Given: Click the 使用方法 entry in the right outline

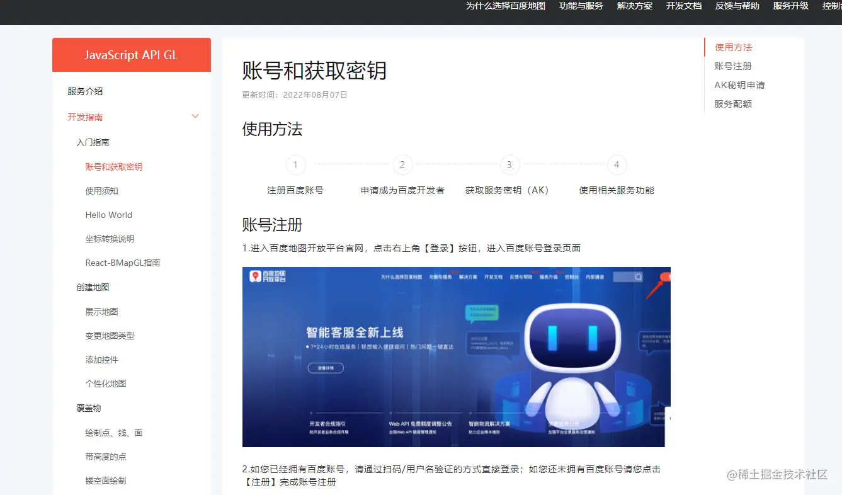Looking at the screenshot, I should (x=733, y=47).
